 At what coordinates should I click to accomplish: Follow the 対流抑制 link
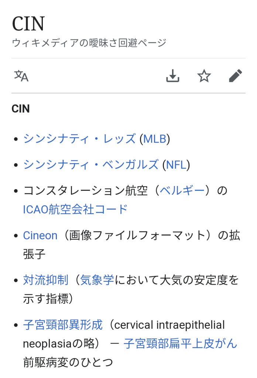(46, 280)
